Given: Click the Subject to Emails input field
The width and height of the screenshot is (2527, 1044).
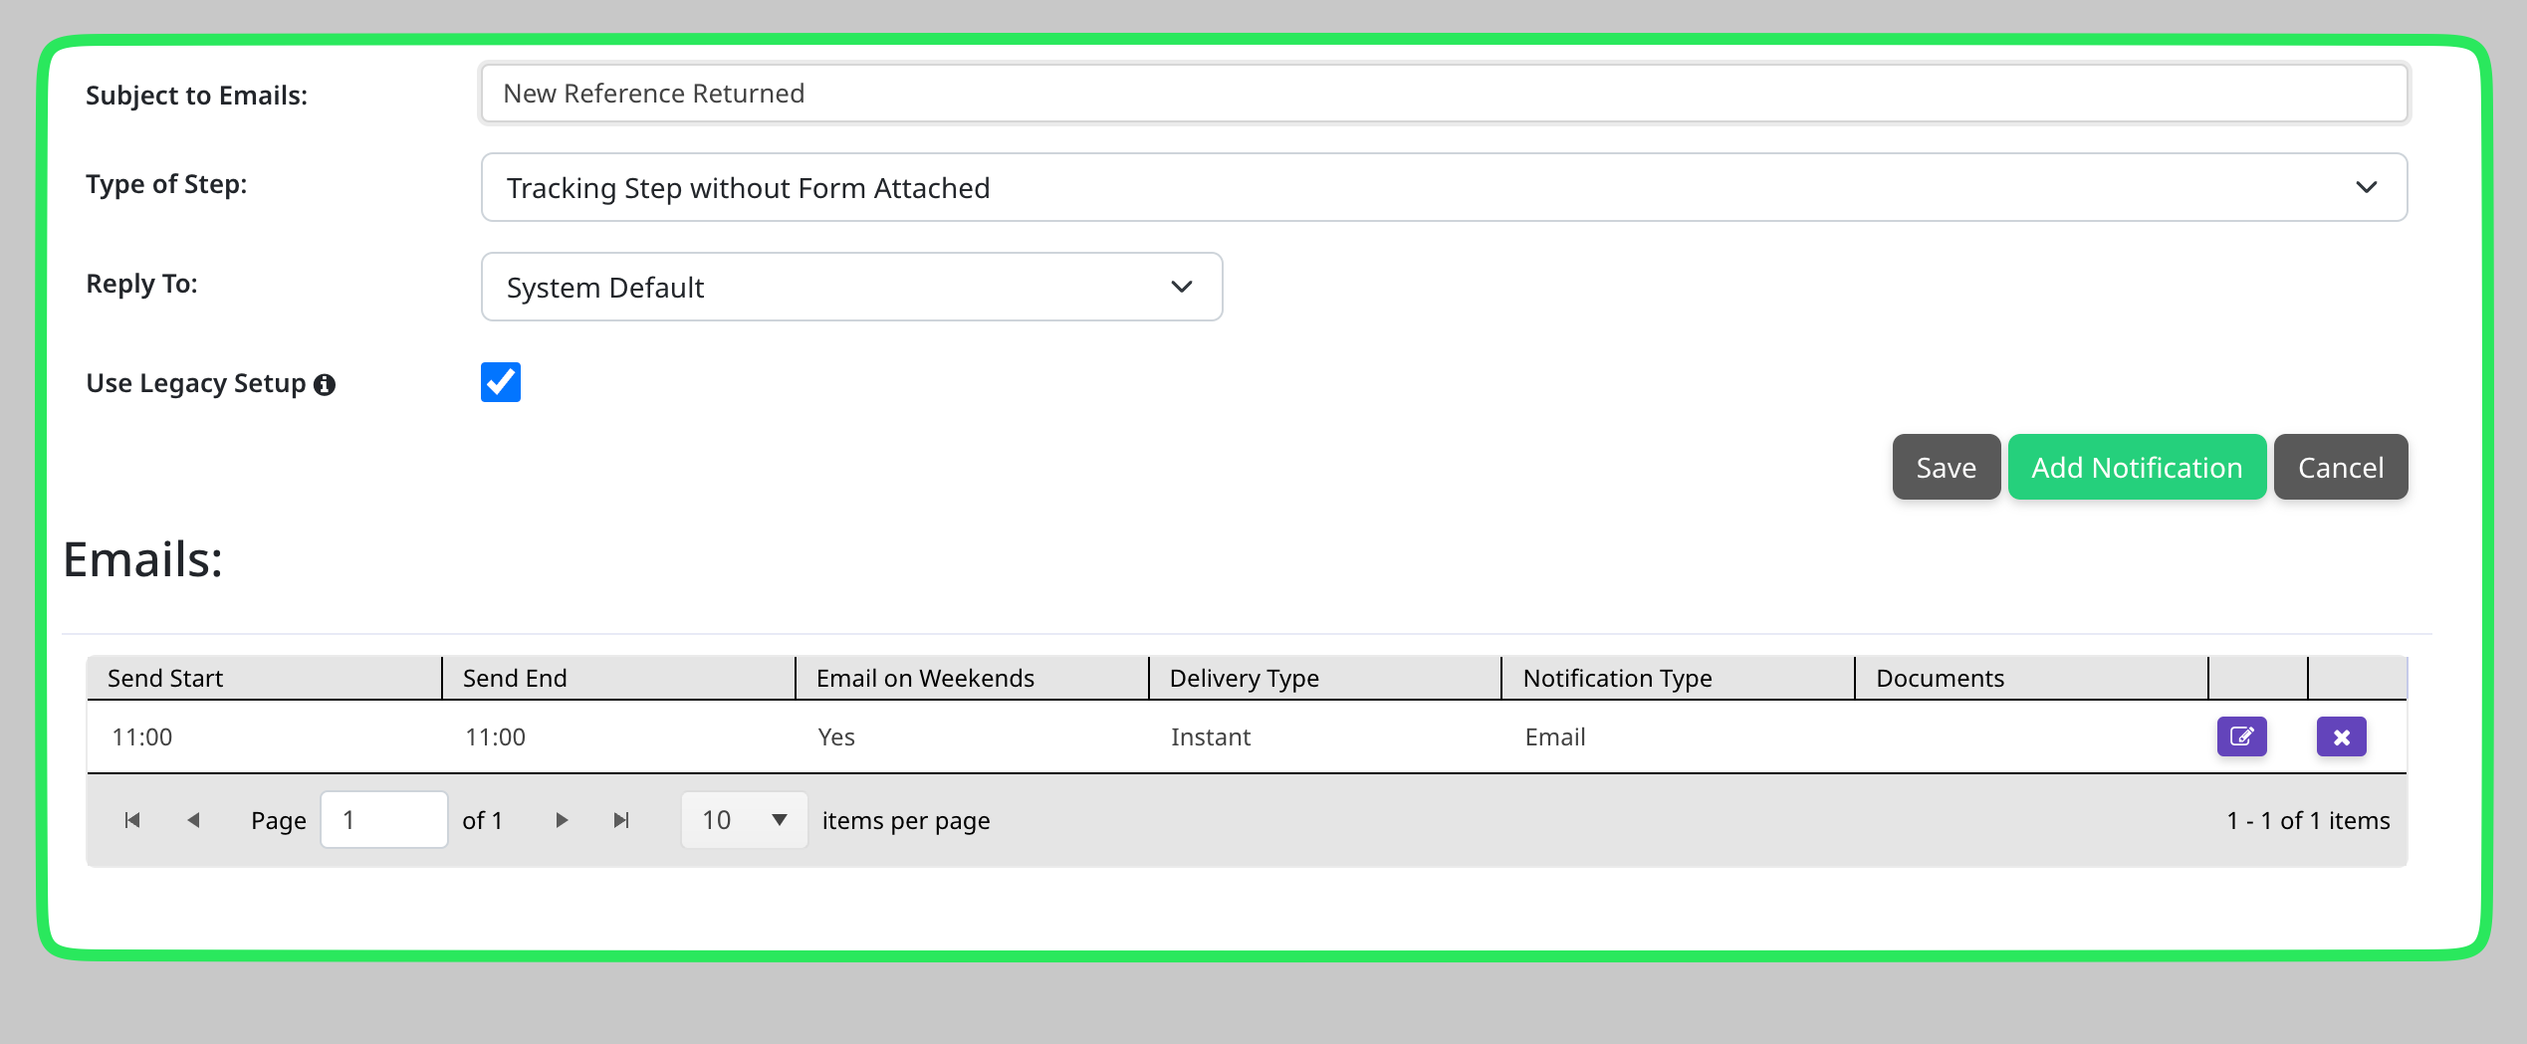Looking at the screenshot, I should coord(1444,94).
